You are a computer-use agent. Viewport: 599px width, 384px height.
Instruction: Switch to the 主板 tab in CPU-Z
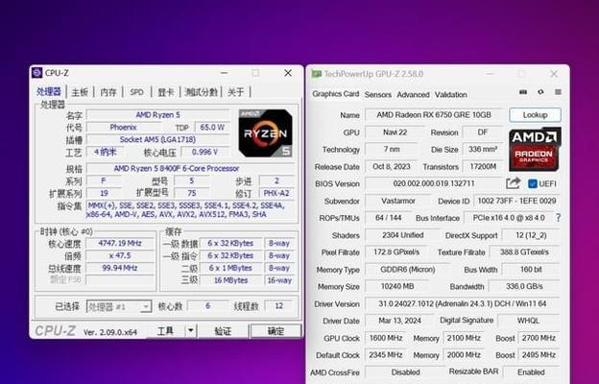pyautogui.click(x=80, y=92)
